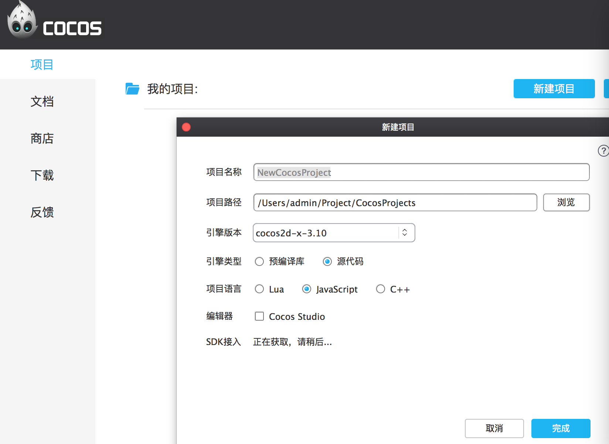Click the 正在获取，请稍后... status text
This screenshot has height=444, width=609.
pyautogui.click(x=292, y=342)
